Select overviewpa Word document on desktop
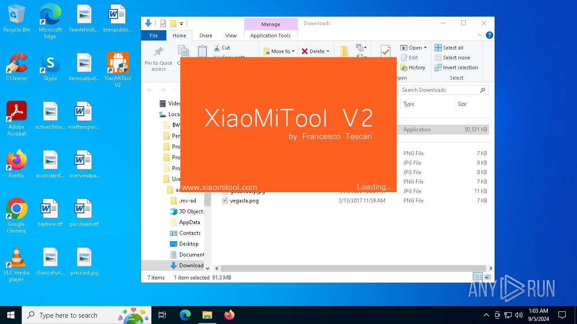Image resolution: width=577 pixels, height=324 pixels. pyautogui.click(x=84, y=164)
